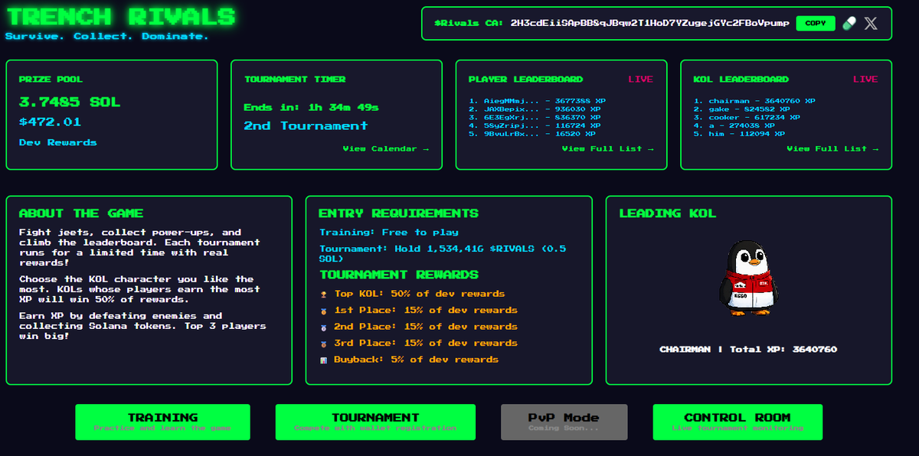This screenshot has width=919, height=456.
Task: View Full List in Player Leaderboard
Action: [x=608, y=148]
